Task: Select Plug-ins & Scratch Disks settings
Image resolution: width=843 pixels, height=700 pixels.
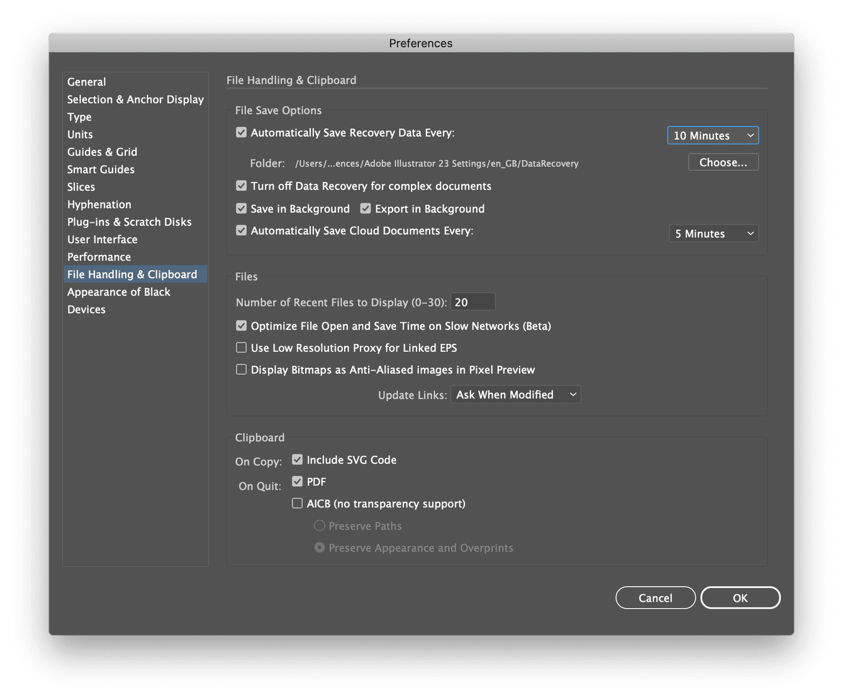Action: point(129,222)
